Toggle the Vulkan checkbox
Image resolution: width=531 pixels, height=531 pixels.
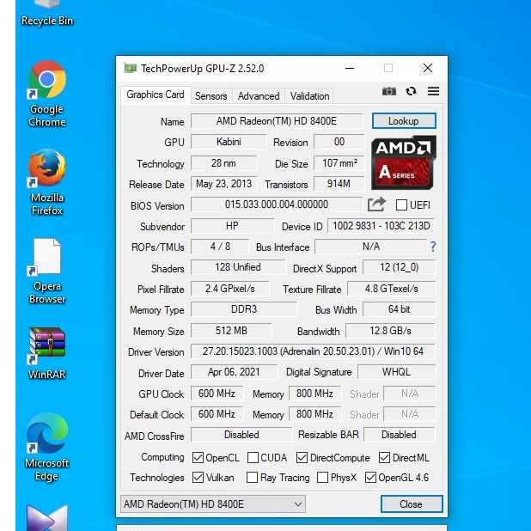(x=198, y=478)
